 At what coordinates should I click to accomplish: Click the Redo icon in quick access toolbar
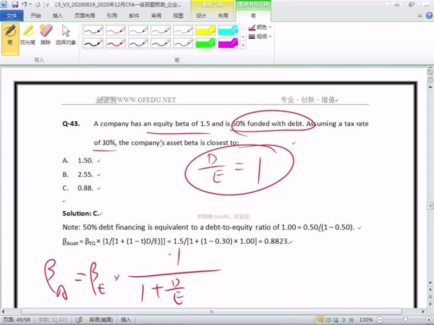[37, 4]
